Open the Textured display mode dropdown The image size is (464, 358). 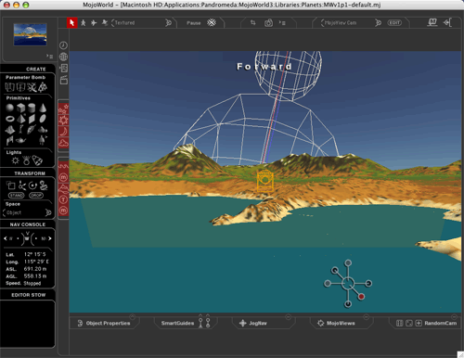141,23
